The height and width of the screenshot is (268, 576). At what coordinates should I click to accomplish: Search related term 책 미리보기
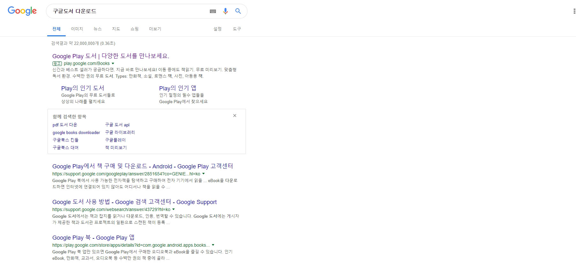coord(116,148)
